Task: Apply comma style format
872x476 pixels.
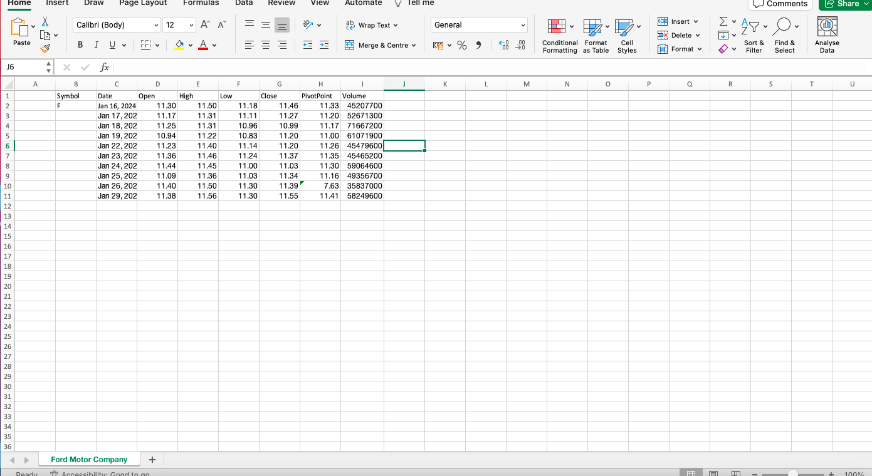Action: tap(479, 45)
